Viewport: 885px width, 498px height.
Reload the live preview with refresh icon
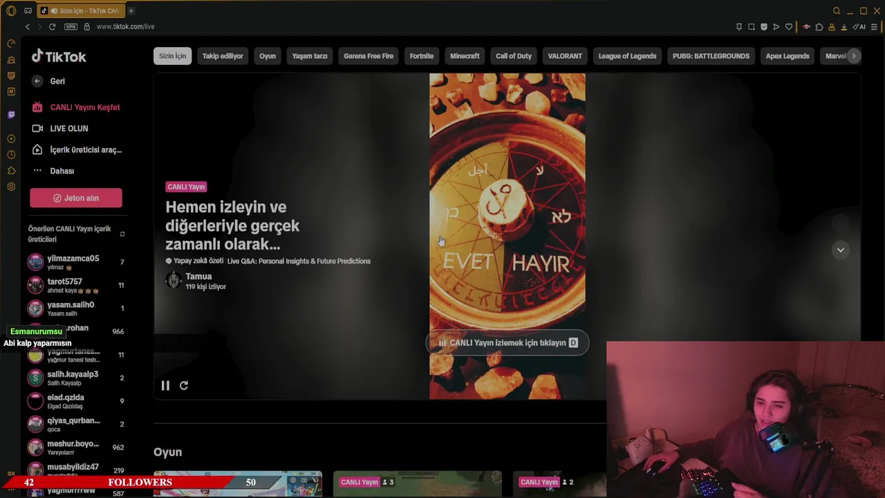(184, 385)
